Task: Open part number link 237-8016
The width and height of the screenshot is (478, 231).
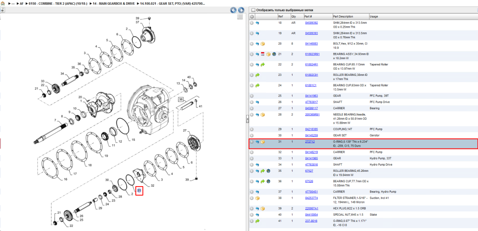Action: [311, 221]
